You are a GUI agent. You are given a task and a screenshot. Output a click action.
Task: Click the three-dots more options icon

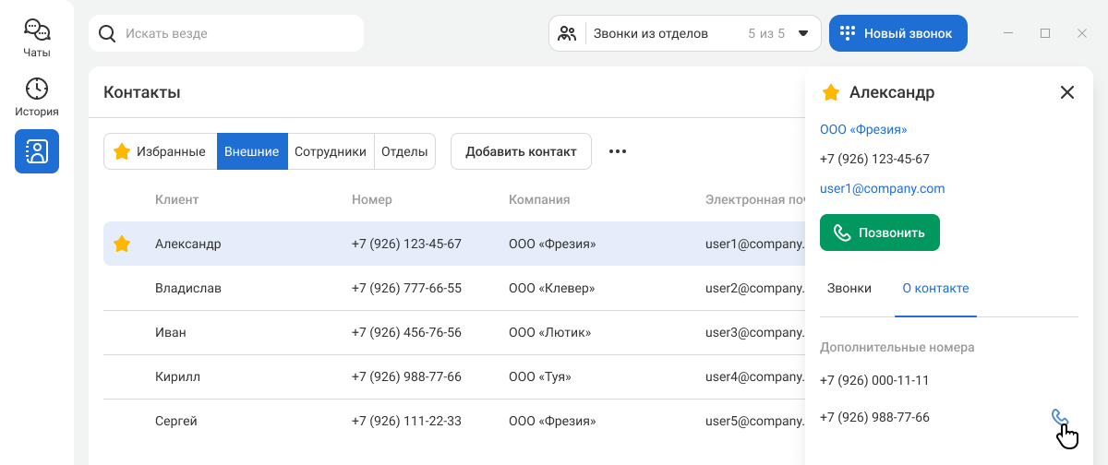(x=618, y=151)
